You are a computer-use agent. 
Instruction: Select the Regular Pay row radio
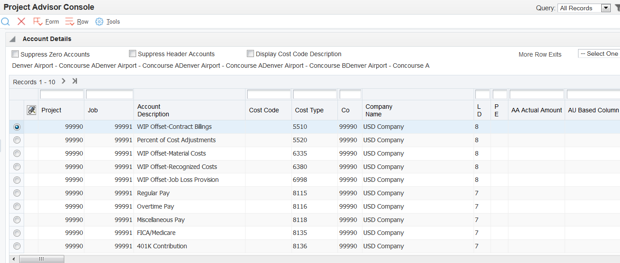(x=17, y=193)
